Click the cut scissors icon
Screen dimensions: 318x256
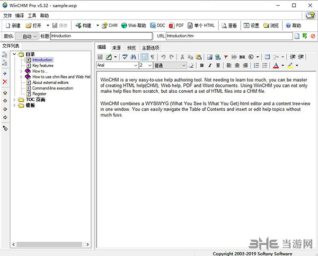pyautogui.click(x=182, y=57)
